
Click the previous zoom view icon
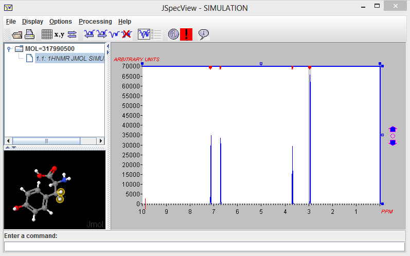coord(90,34)
